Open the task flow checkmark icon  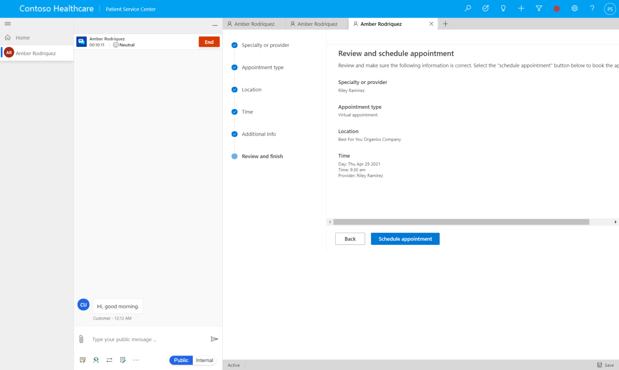pos(485,9)
